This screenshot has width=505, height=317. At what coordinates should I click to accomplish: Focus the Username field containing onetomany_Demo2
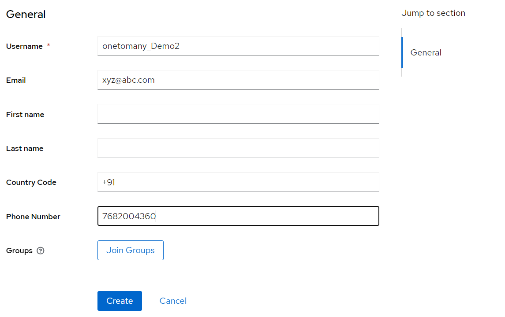point(238,46)
